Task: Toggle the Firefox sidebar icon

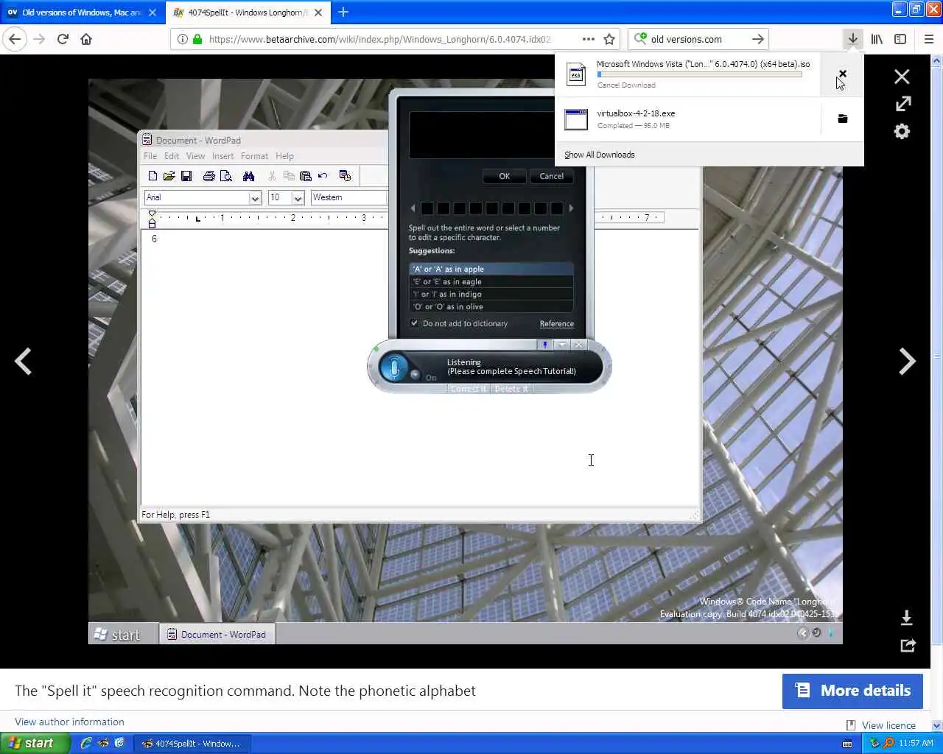Action: click(900, 39)
